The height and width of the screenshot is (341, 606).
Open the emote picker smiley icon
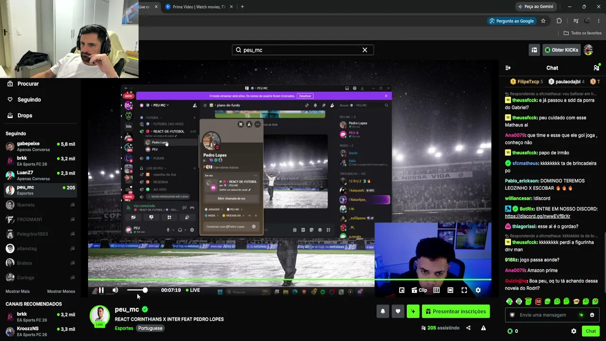click(592, 315)
